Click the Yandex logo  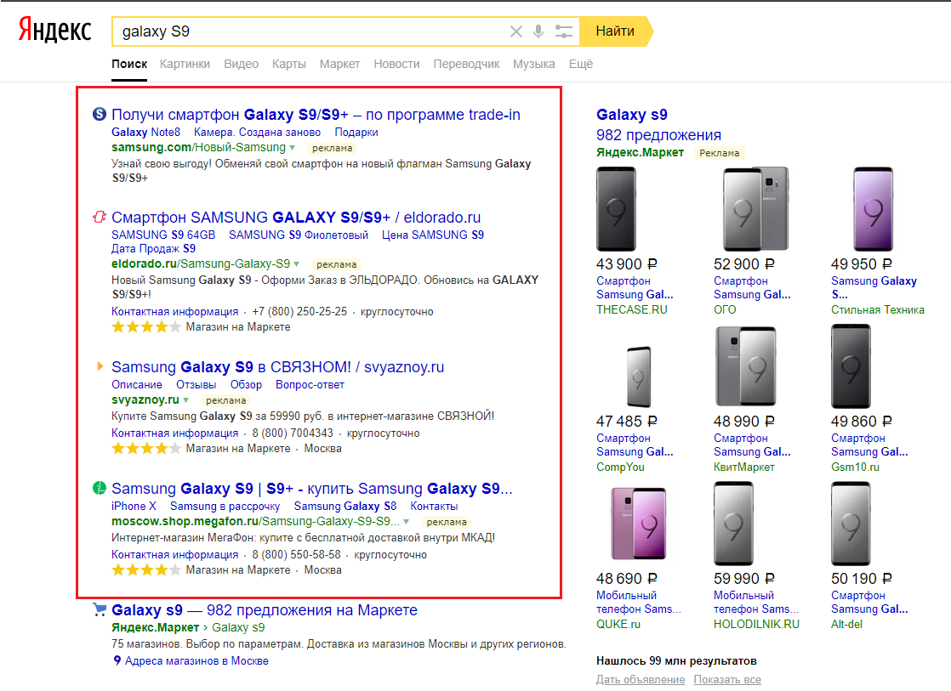(x=54, y=30)
